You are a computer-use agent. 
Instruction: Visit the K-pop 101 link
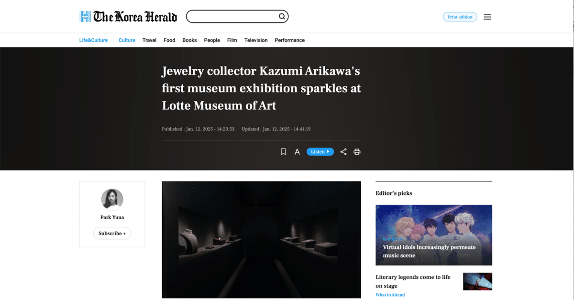click(392, 238)
